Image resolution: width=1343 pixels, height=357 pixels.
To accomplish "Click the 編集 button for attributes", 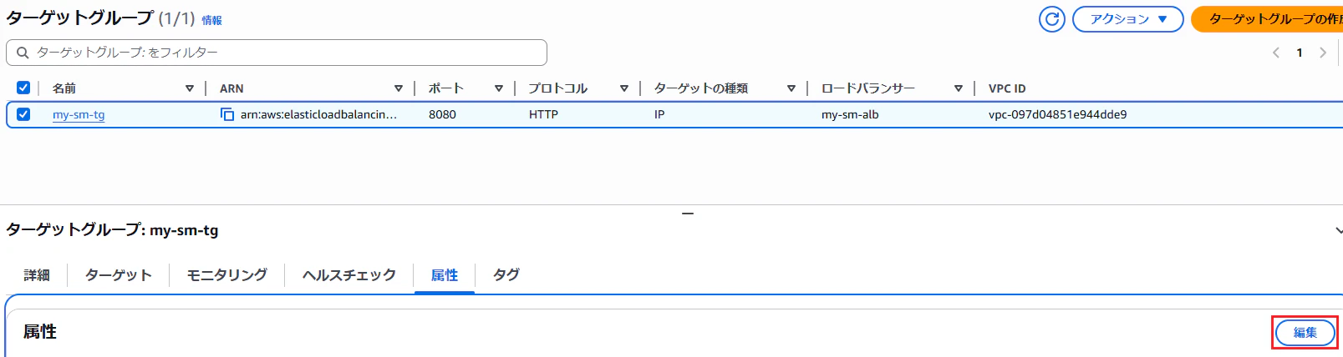I will 1305,333.
